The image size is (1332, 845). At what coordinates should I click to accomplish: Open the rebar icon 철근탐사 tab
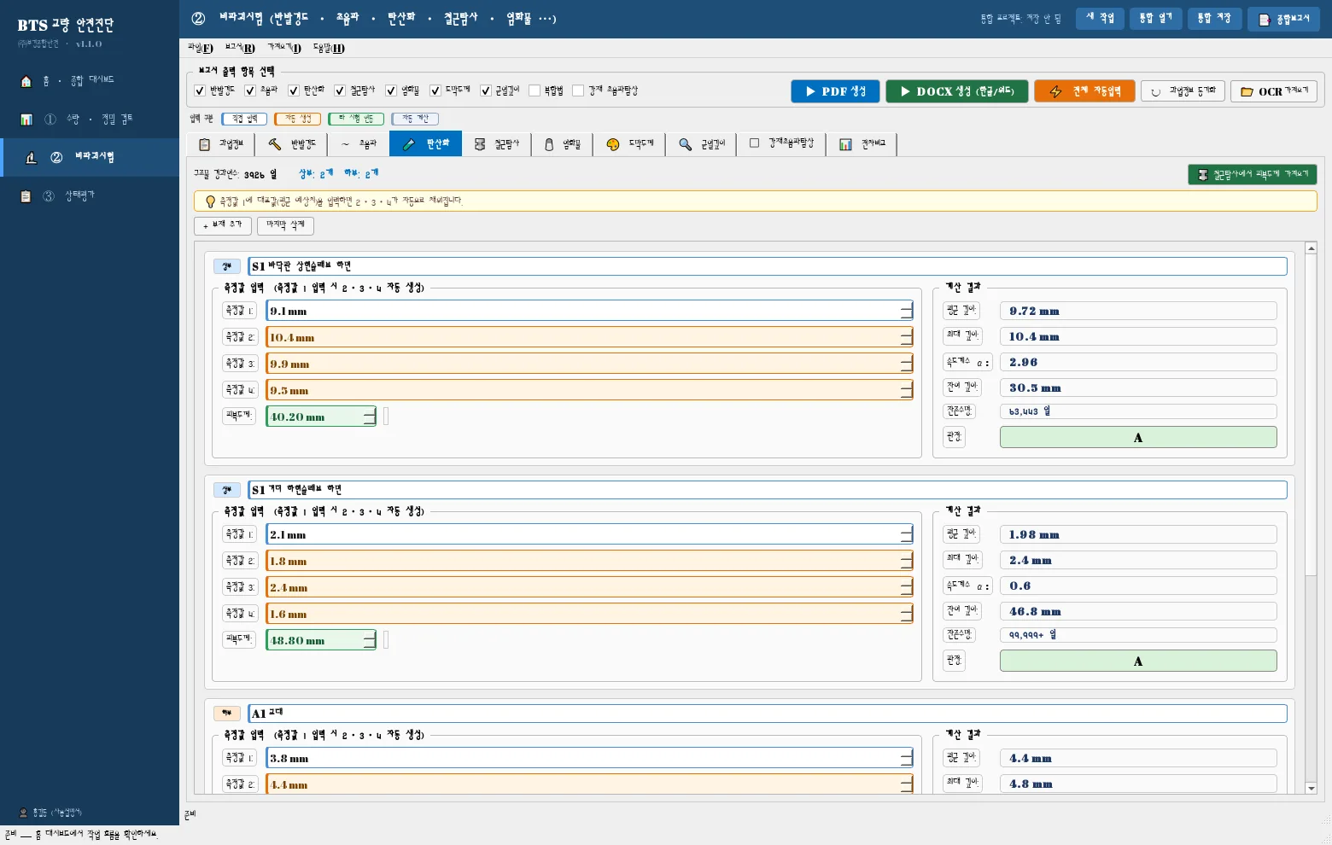click(x=480, y=144)
